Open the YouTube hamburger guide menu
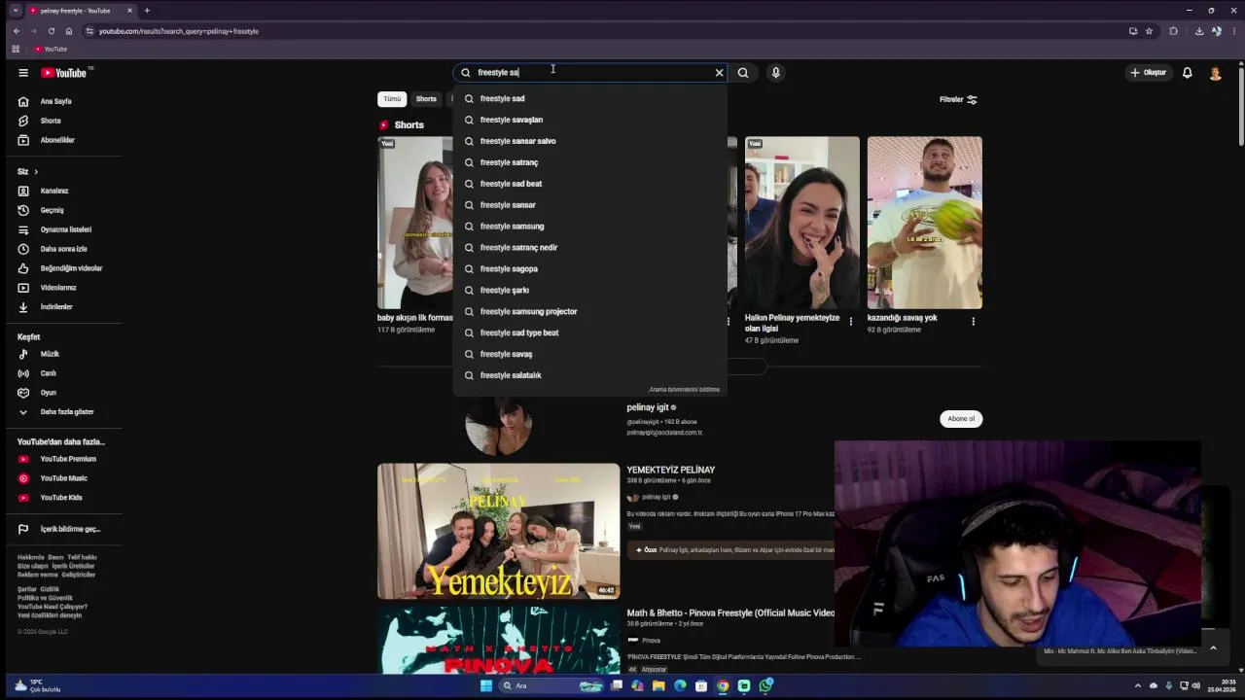The image size is (1245, 700). pos(23,73)
